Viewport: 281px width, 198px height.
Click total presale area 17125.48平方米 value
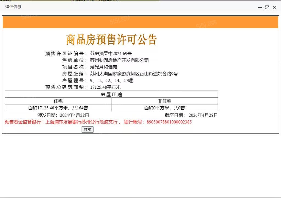(105, 87)
